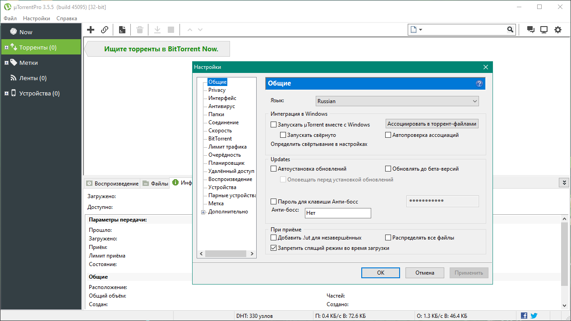Select Privacy in settings tree

pyautogui.click(x=217, y=90)
